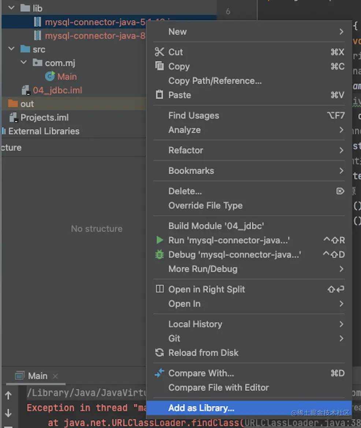The width and height of the screenshot is (361, 428).
Task: Collapse the lib folder
Action: click(x=11, y=8)
